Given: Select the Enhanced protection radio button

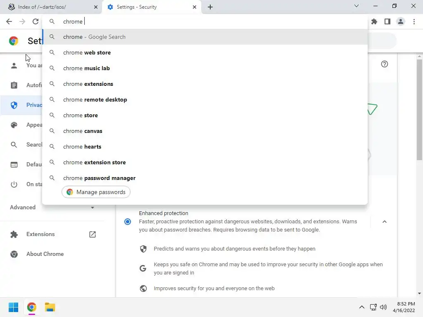Looking at the screenshot, I should pyautogui.click(x=128, y=222).
